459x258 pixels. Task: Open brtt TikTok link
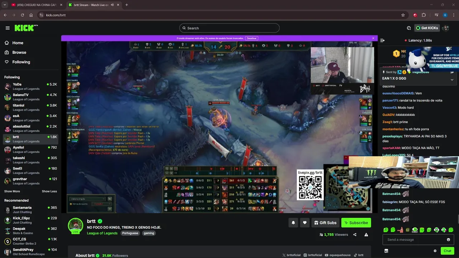pos(359,255)
